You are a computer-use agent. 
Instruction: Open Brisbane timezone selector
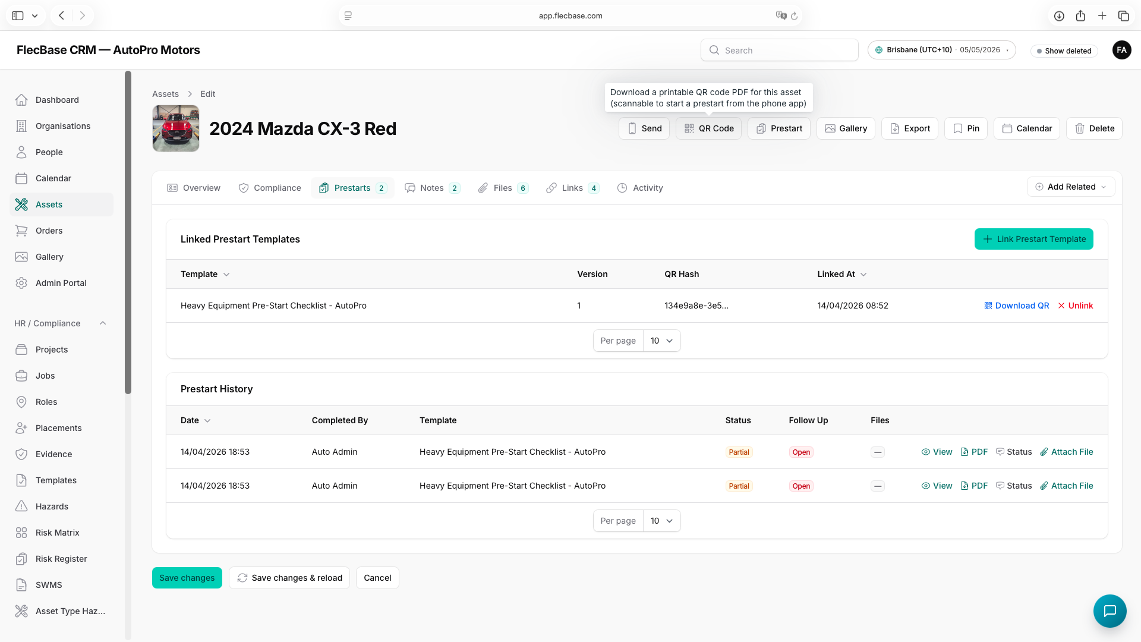941,50
